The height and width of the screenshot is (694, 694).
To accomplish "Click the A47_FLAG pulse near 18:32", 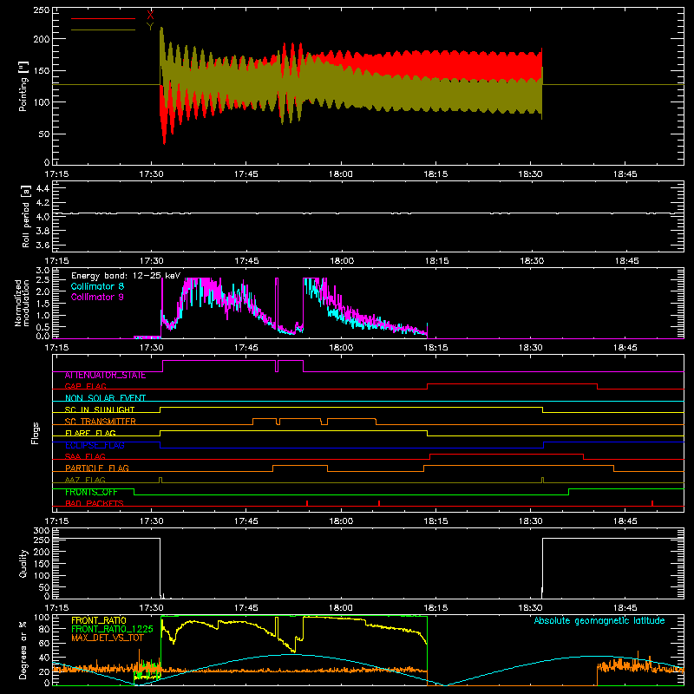I will [543, 481].
